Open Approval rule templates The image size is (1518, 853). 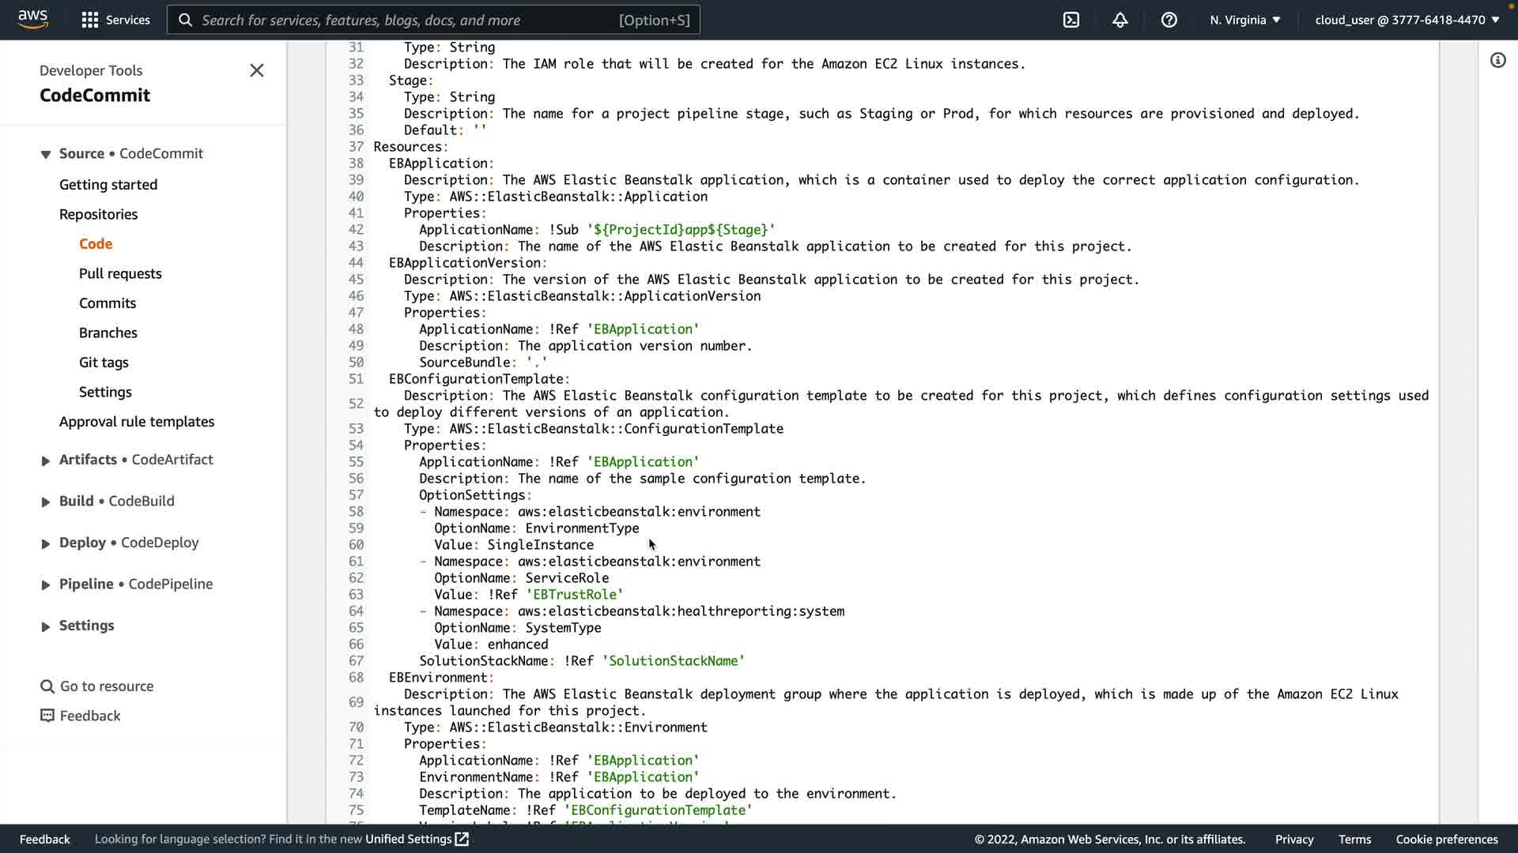[137, 422]
